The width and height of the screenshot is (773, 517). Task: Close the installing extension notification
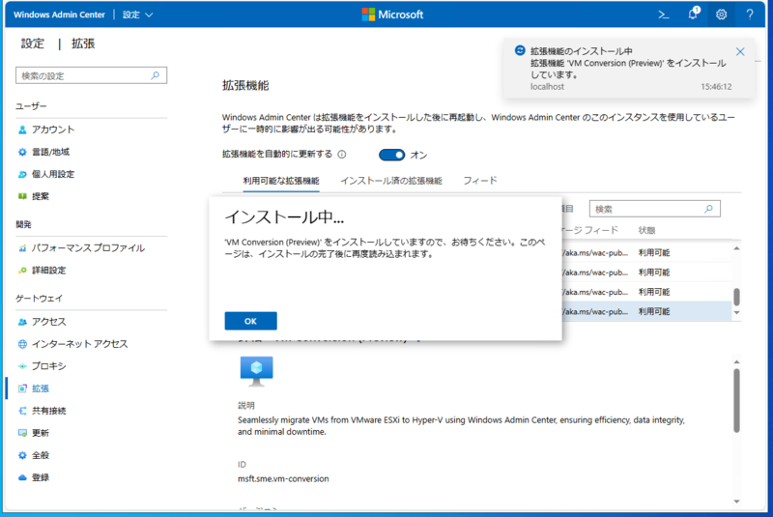(x=740, y=52)
